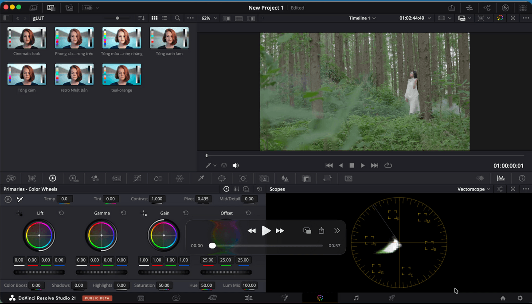Open the Timeline 1 dropdown
This screenshot has width=532, height=304.
362,18
